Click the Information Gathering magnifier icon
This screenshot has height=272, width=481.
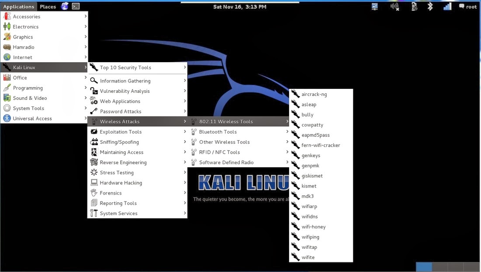point(94,81)
